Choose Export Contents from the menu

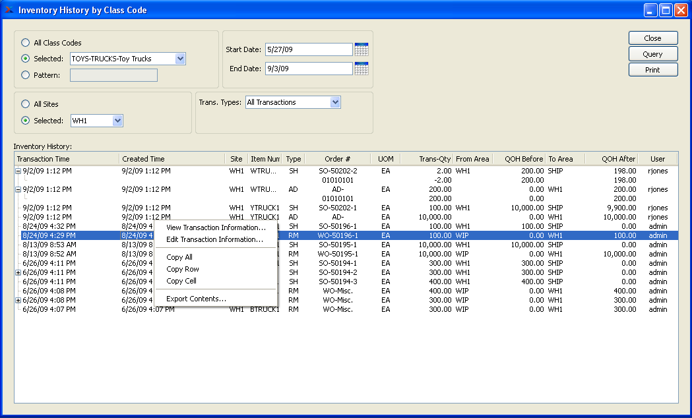[196, 299]
